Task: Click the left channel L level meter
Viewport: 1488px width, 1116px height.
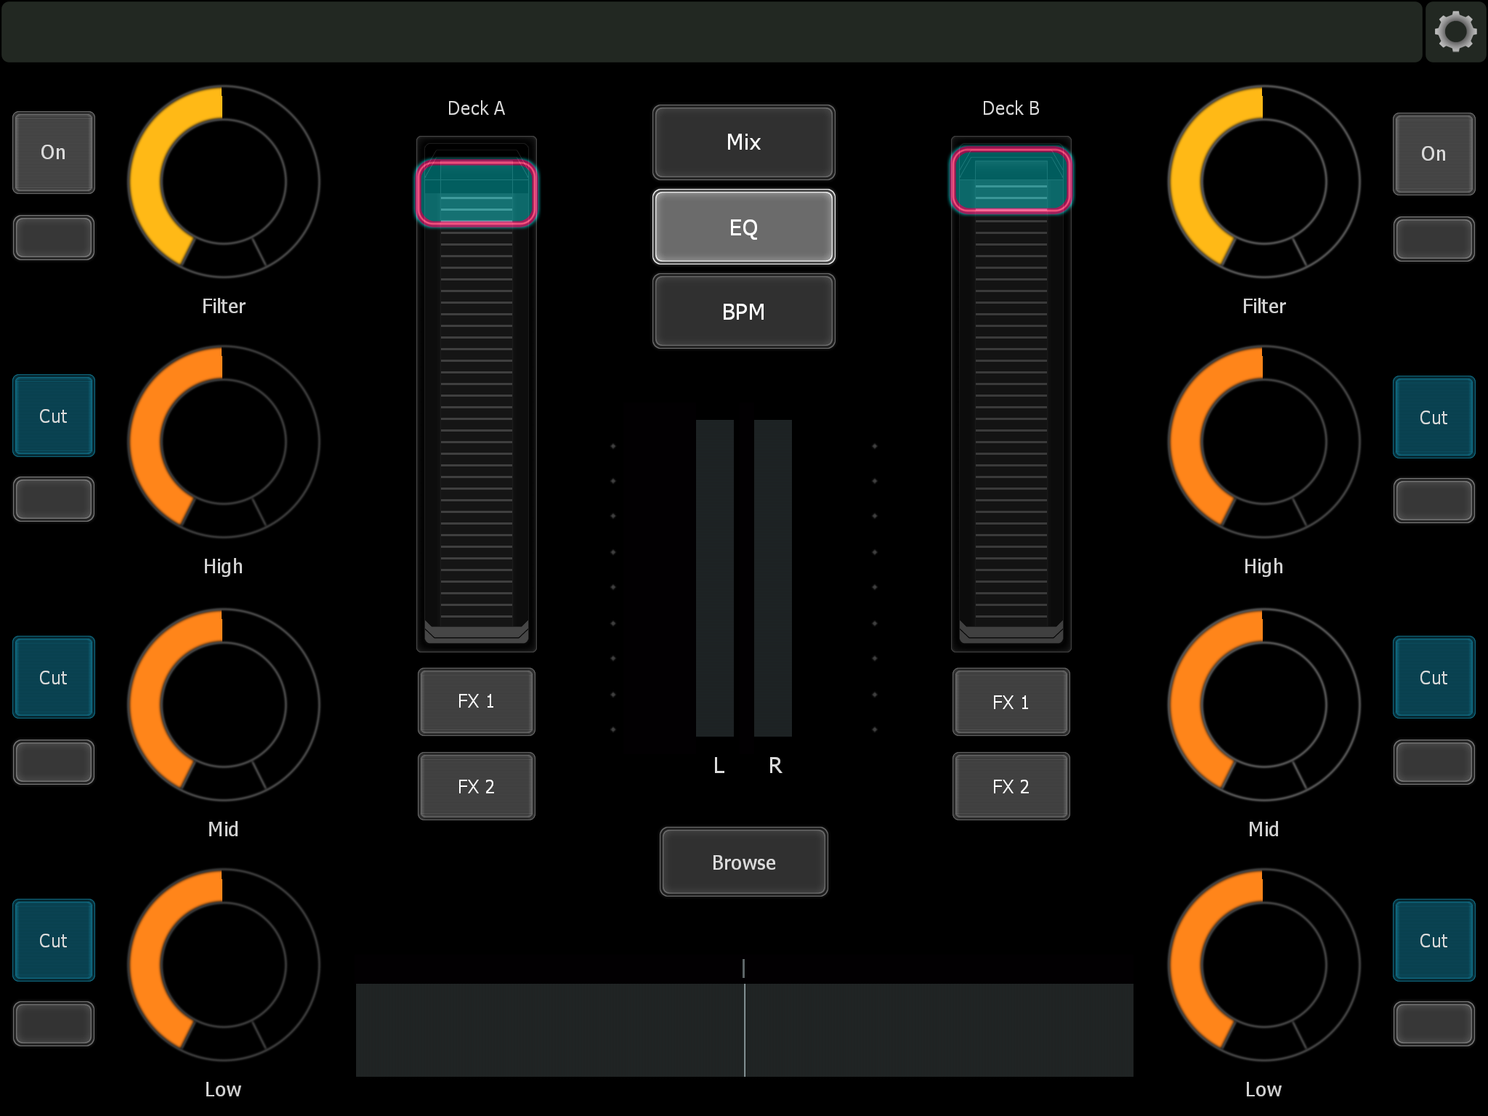Action: tap(715, 578)
